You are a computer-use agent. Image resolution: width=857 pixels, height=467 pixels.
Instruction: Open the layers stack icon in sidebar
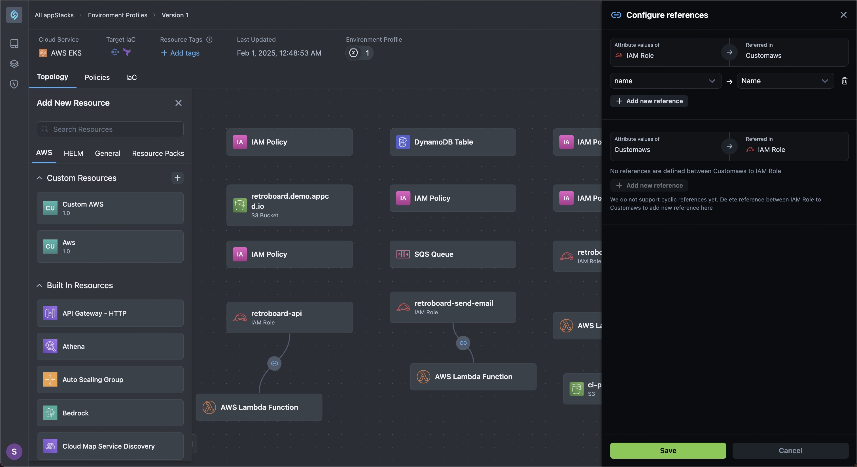click(14, 63)
